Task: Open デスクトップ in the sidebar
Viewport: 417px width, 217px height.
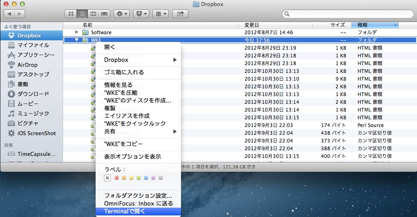Action: pyautogui.click(x=32, y=74)
